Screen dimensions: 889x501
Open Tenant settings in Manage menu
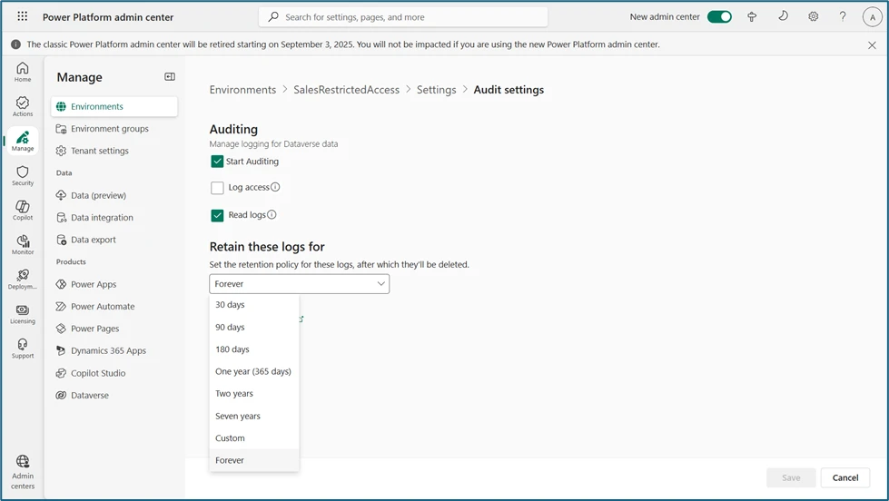tap(100, 151)
